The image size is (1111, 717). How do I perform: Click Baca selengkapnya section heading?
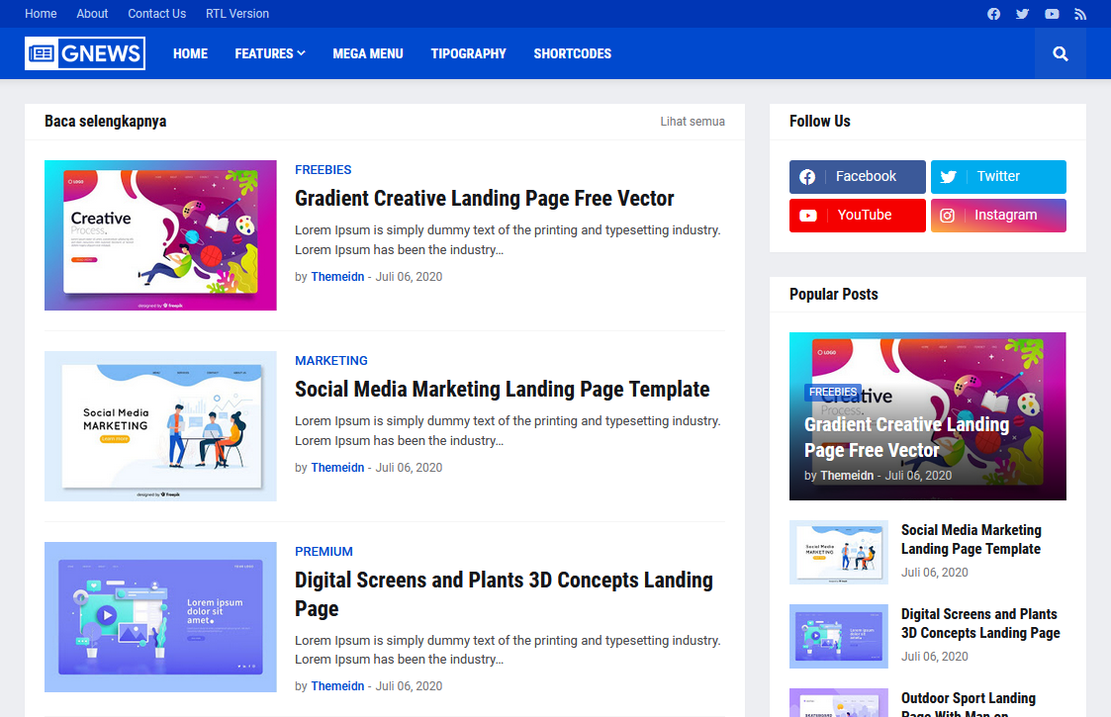pyautogui.click(x=106, y=122)
